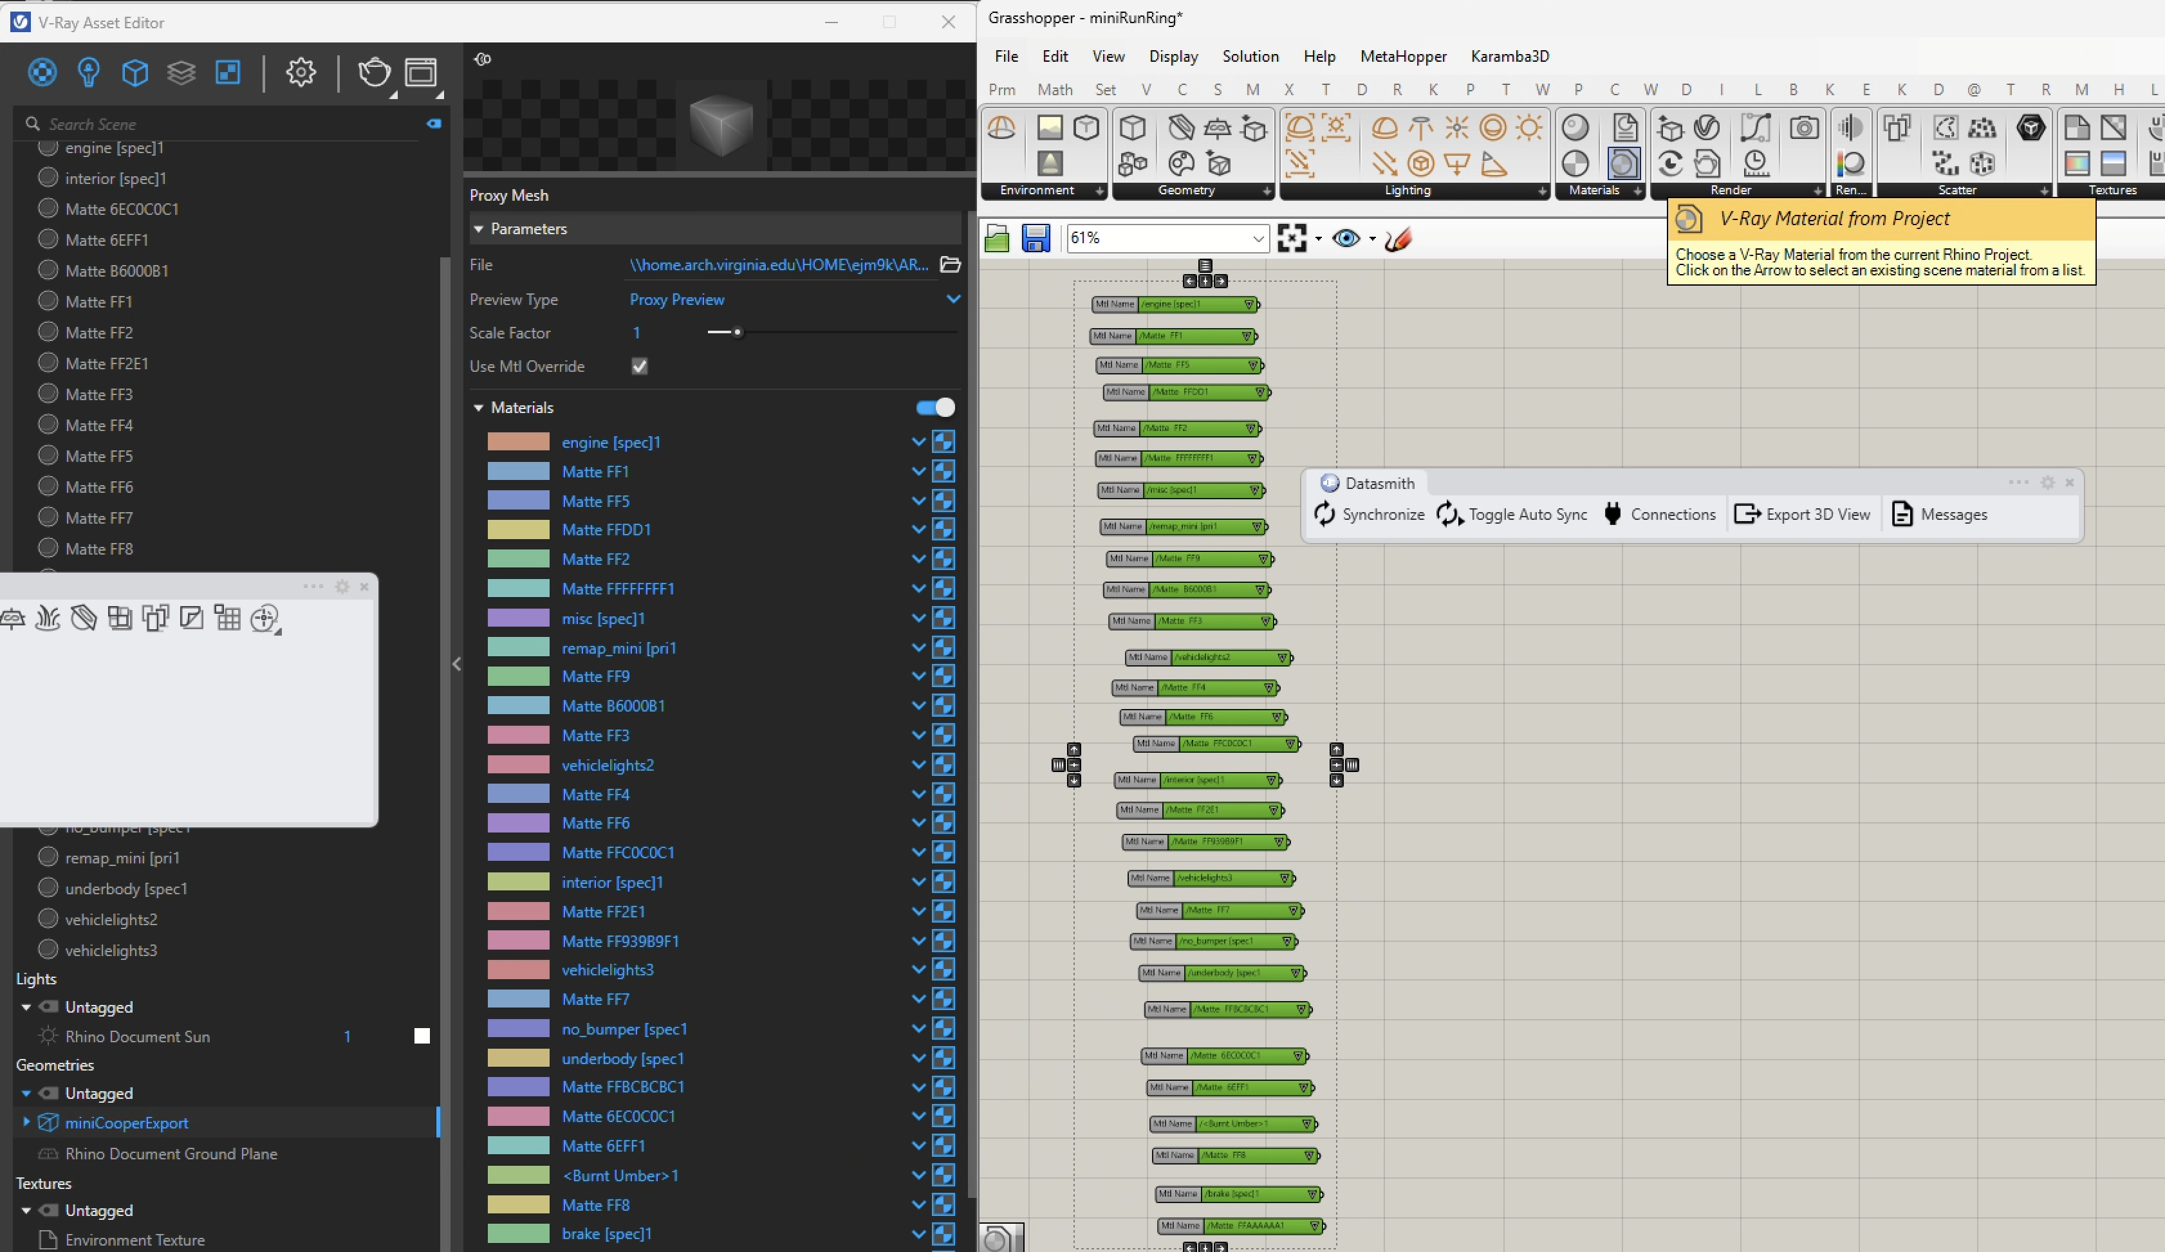Browse proxy file with folder icon
2165x1252 pixels.
950,264
